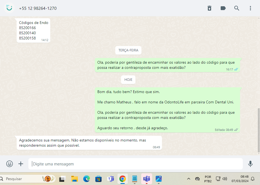Image resolution: width=260 pixels, height=185 pixels.
Task: Click the plus attach button
Action: coord(21,164)
